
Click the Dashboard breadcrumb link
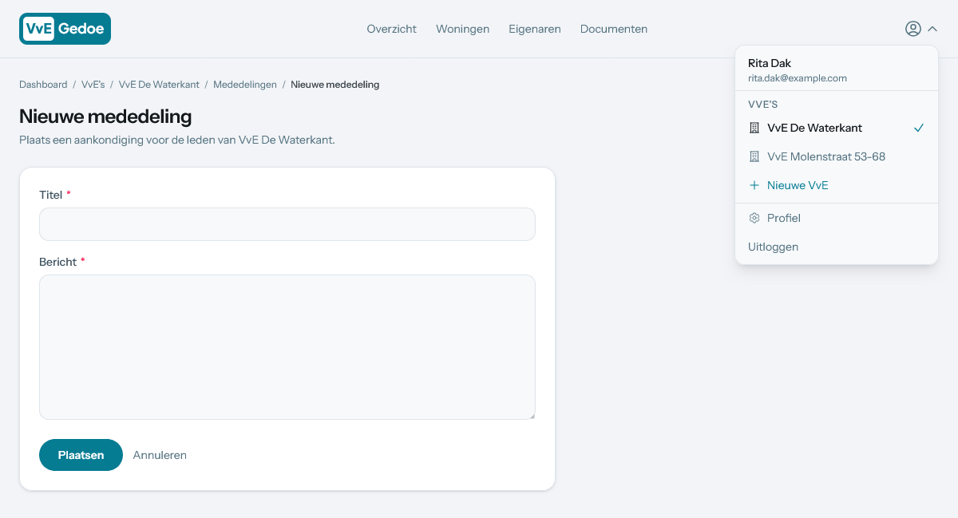click(43, 84)
